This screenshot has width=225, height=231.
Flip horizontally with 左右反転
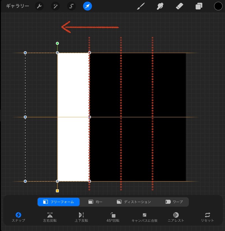point(50,217)
